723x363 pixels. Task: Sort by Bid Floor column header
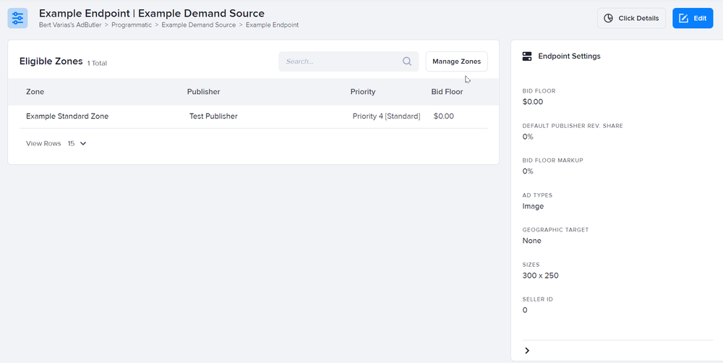click(x=447, y=92)
